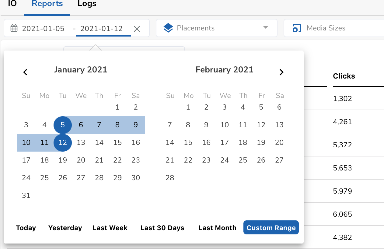Viewport: 384px width, 249px height.
Task: Apply the Last 30 Days preset
Action: click(162, 228)
